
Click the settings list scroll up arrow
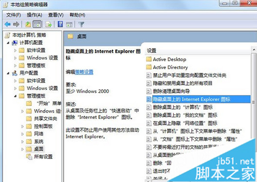point(254,50)
